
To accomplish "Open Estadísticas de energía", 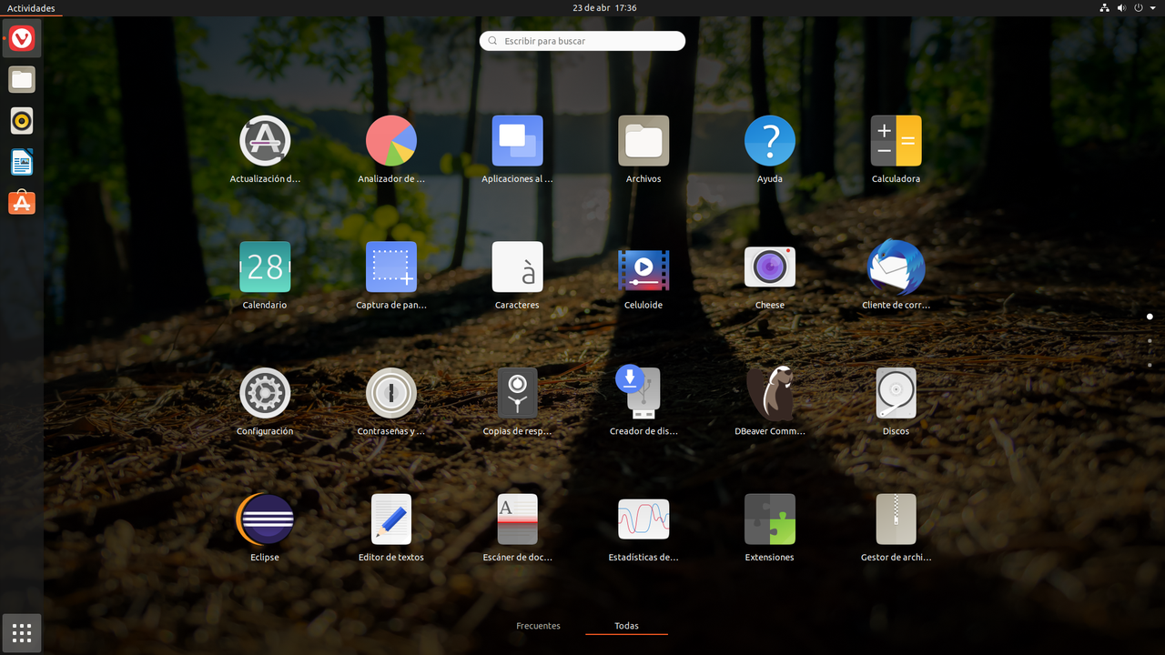I will 643,519.
